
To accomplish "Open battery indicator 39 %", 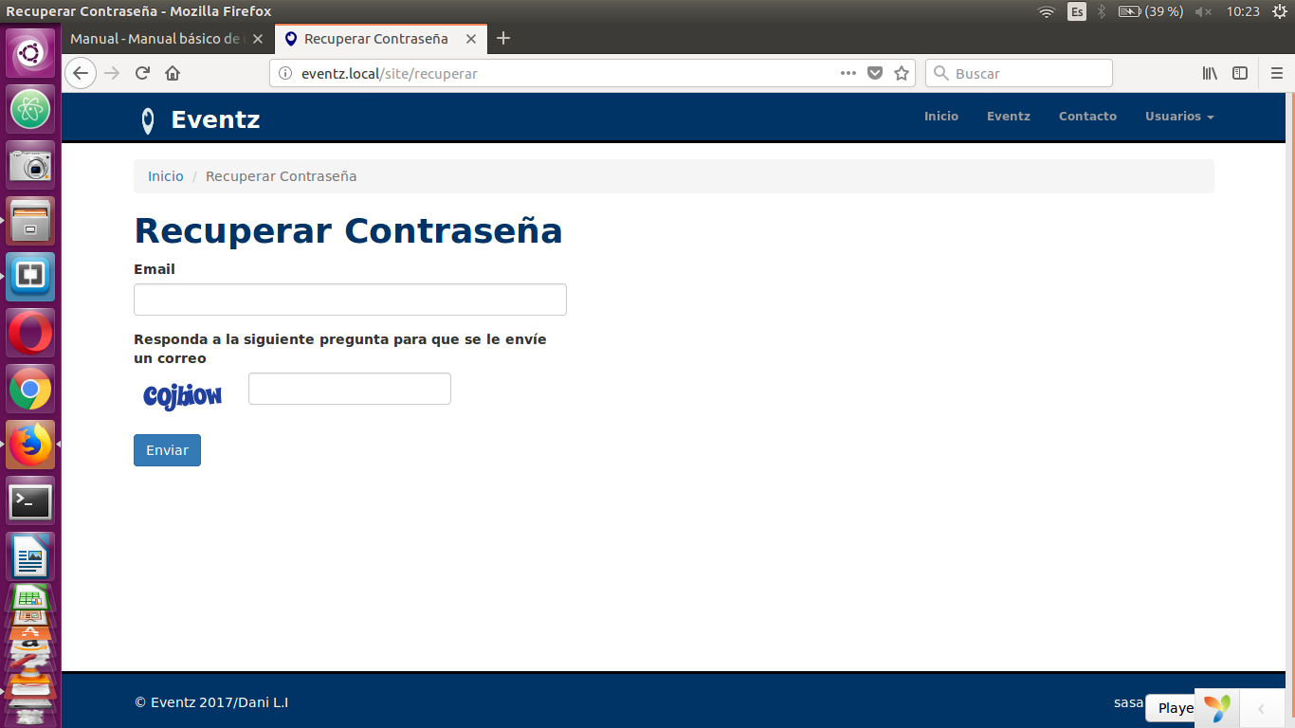I will (1151, 11).
